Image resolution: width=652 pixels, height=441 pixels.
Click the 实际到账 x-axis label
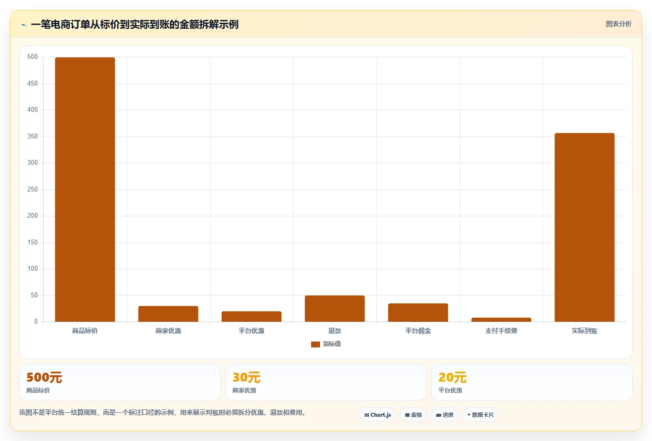(585, 331)
